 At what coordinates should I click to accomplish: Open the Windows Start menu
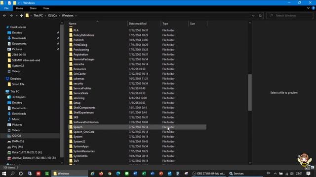[4, 174]
